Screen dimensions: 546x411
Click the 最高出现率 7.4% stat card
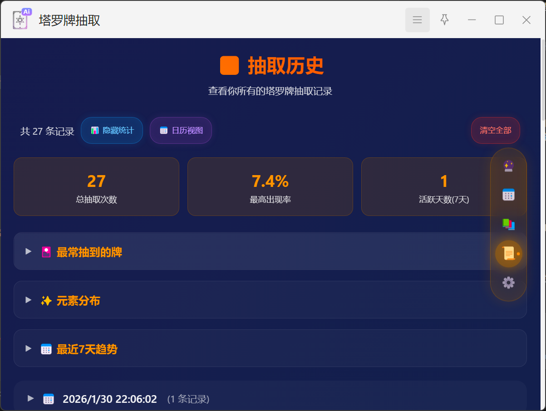(x=270, y=186)
